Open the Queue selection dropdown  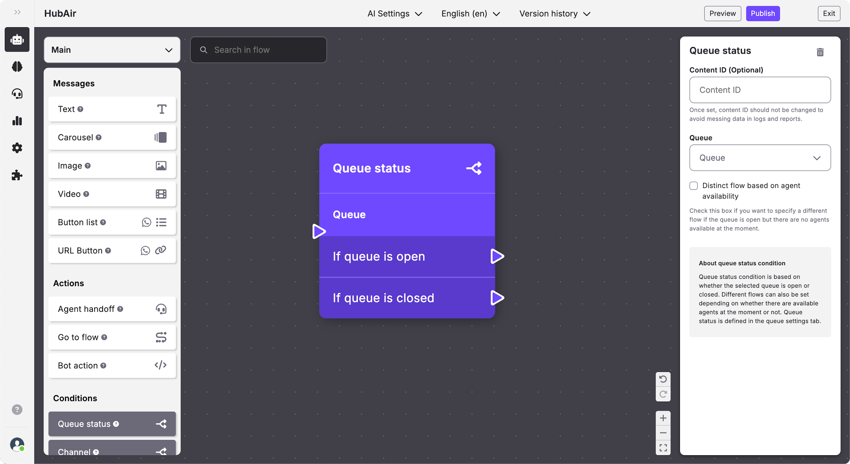(760, 158)
